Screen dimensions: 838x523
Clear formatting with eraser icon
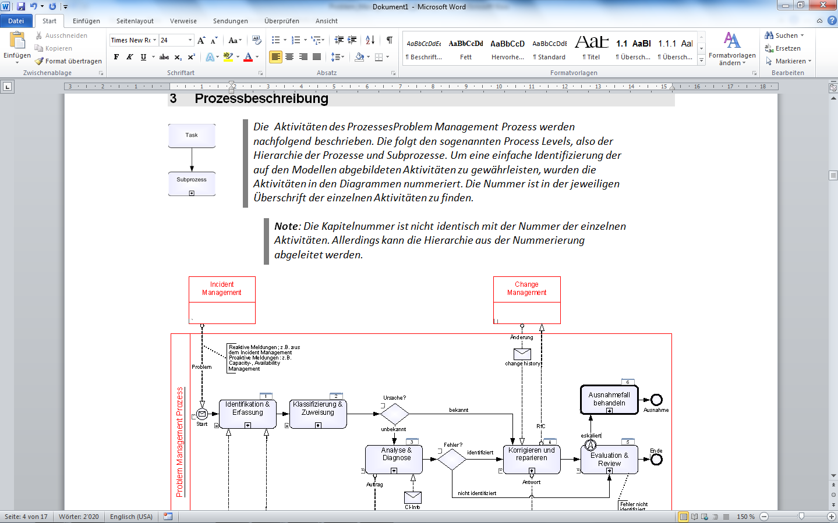coord(257,40)
